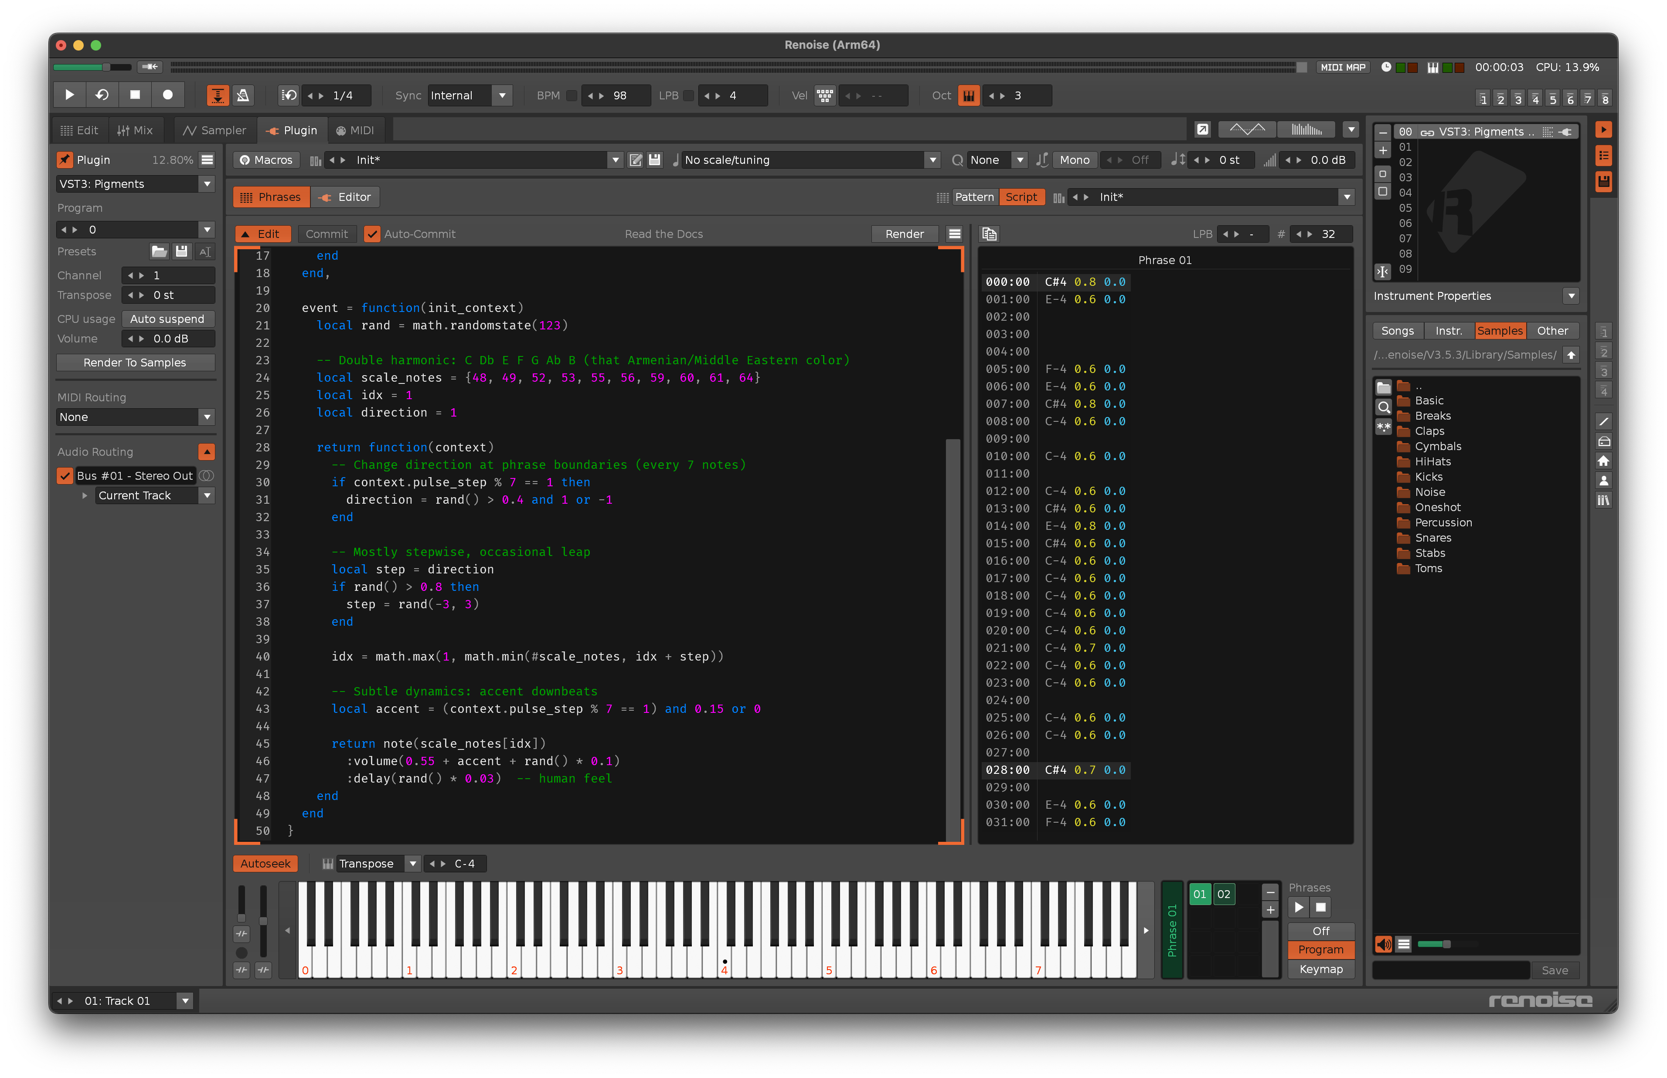Click the Record button in transport
The width and height of the screenshot is (1667, 1078).
click(167, 95)
